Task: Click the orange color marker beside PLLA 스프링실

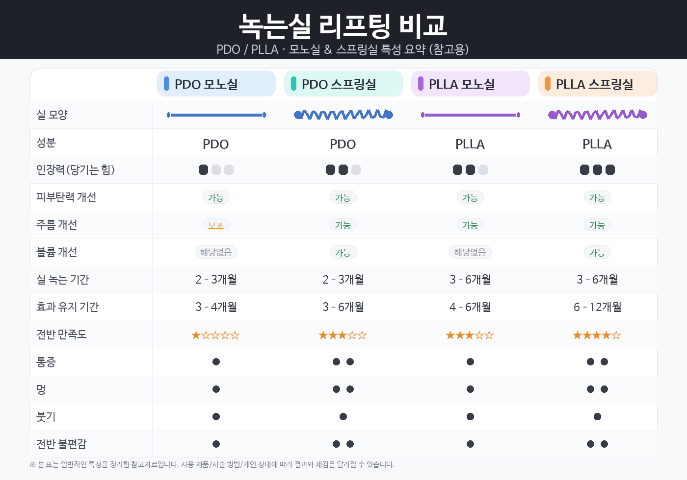Action: pyautogui.click(x=548, y=84)
